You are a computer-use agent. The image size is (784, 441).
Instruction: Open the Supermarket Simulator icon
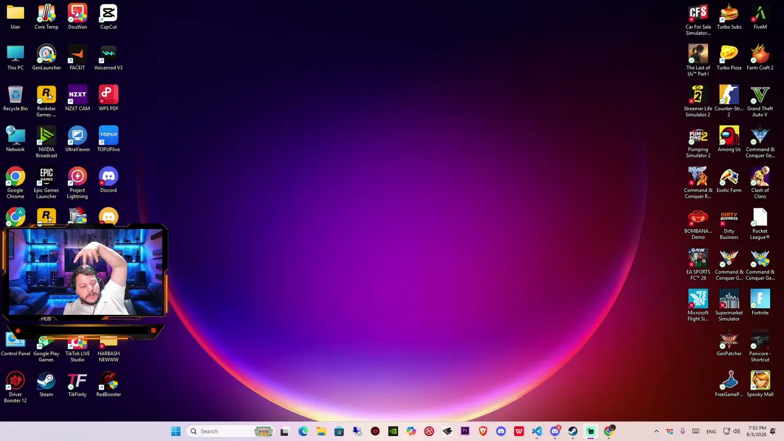tap(729, 306)
